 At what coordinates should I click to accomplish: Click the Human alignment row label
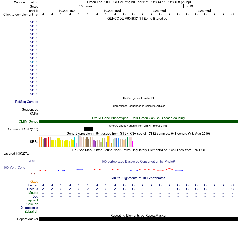[33, 185]
